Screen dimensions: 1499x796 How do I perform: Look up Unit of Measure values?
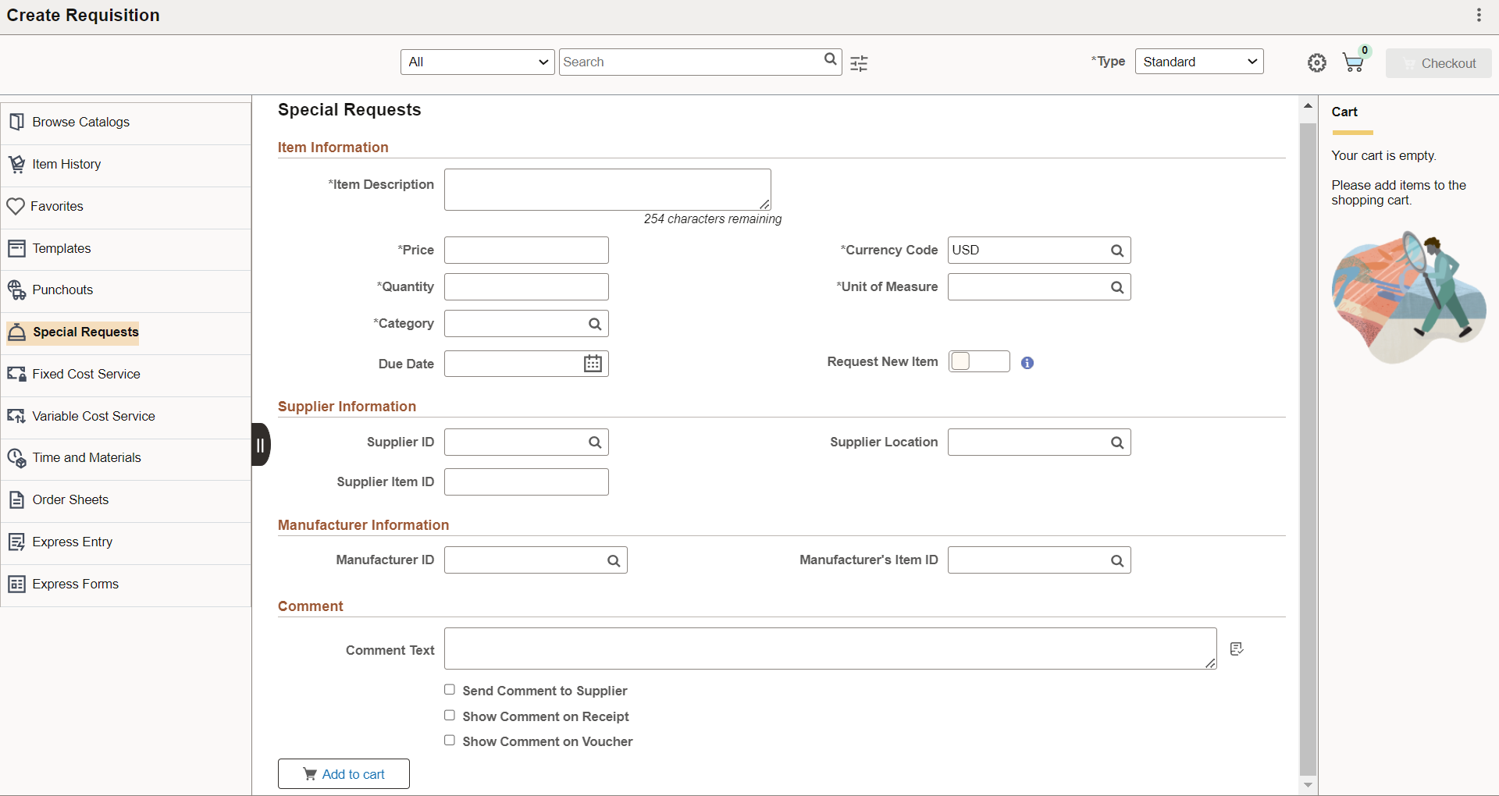pos(1117,287)
